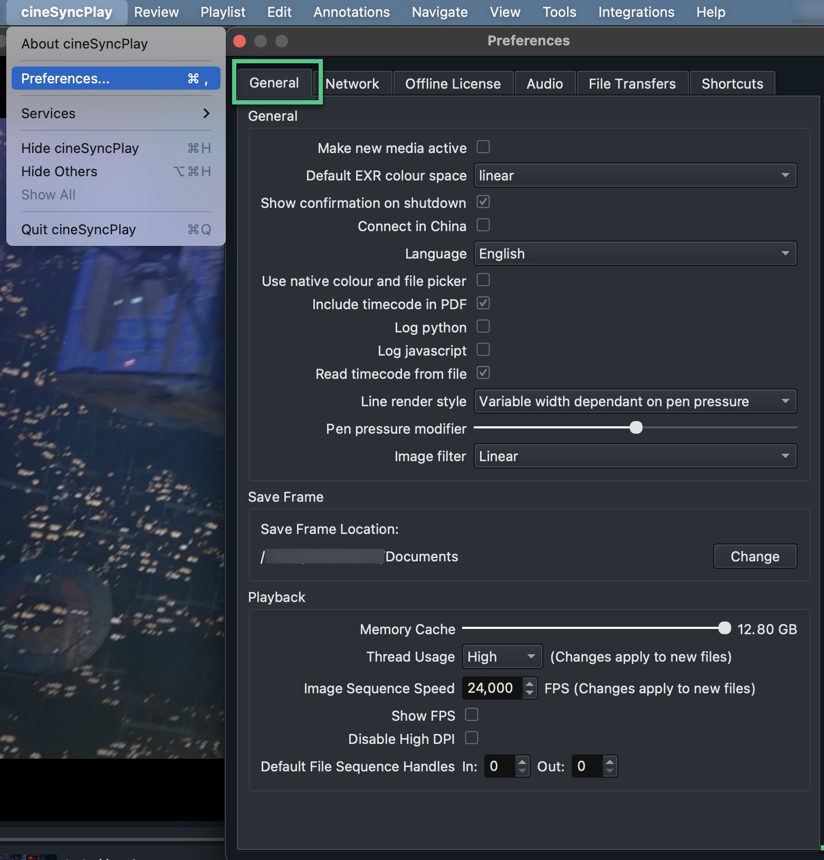This screenshot has height=860, width=824.
Task: Click the Memory Cache slider handle
Action: click(x=725, y=628)
